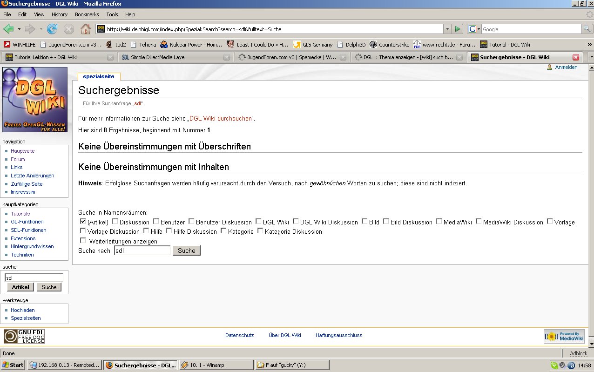The height and width of the screenshot is (372, 594).
Task: Click the green Go arrow beside URL bar
Action: (458, 29)
